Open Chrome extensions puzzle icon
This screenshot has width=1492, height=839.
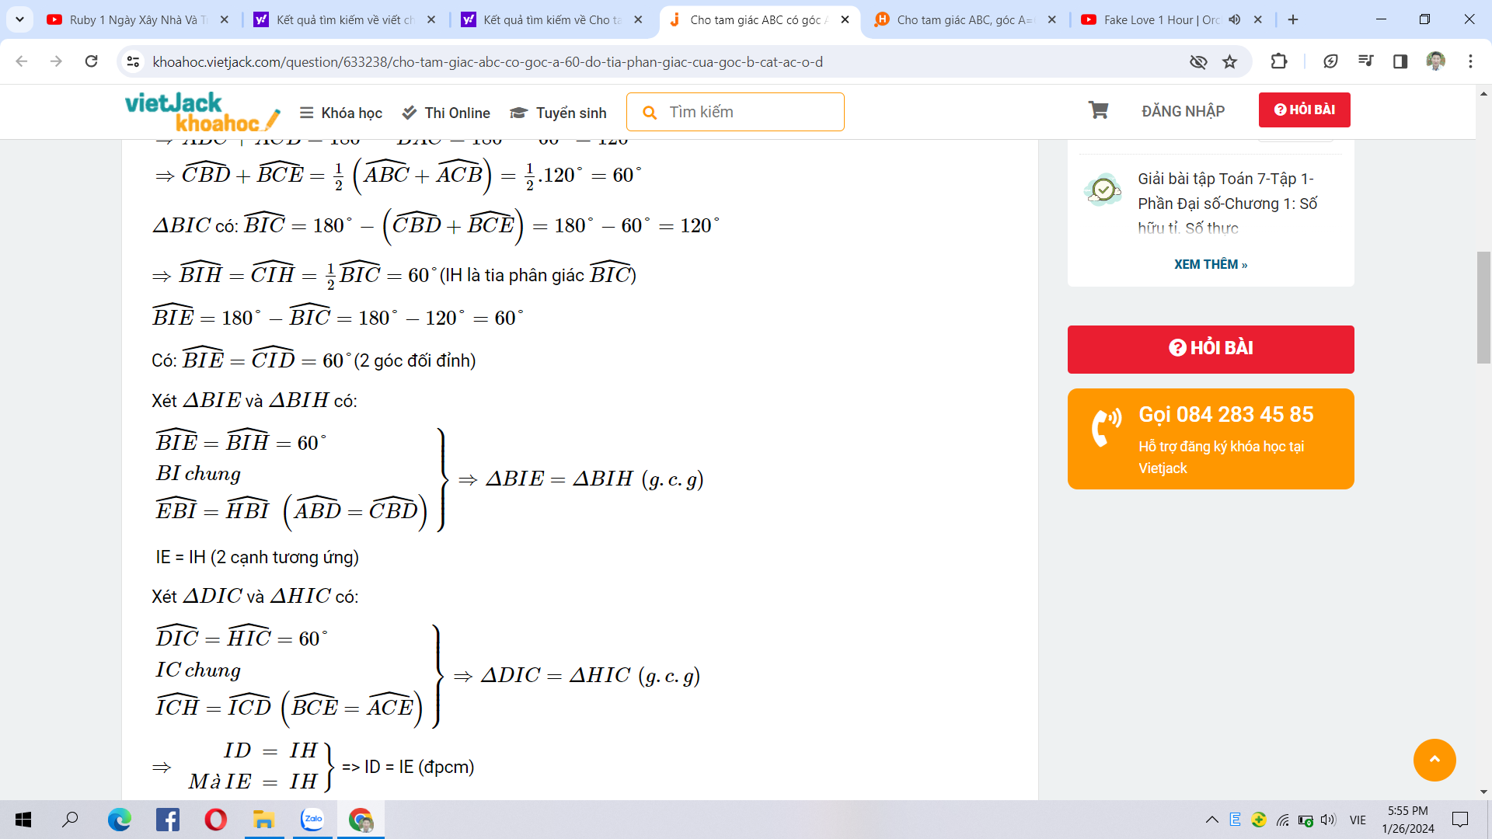pos(1278,62)
